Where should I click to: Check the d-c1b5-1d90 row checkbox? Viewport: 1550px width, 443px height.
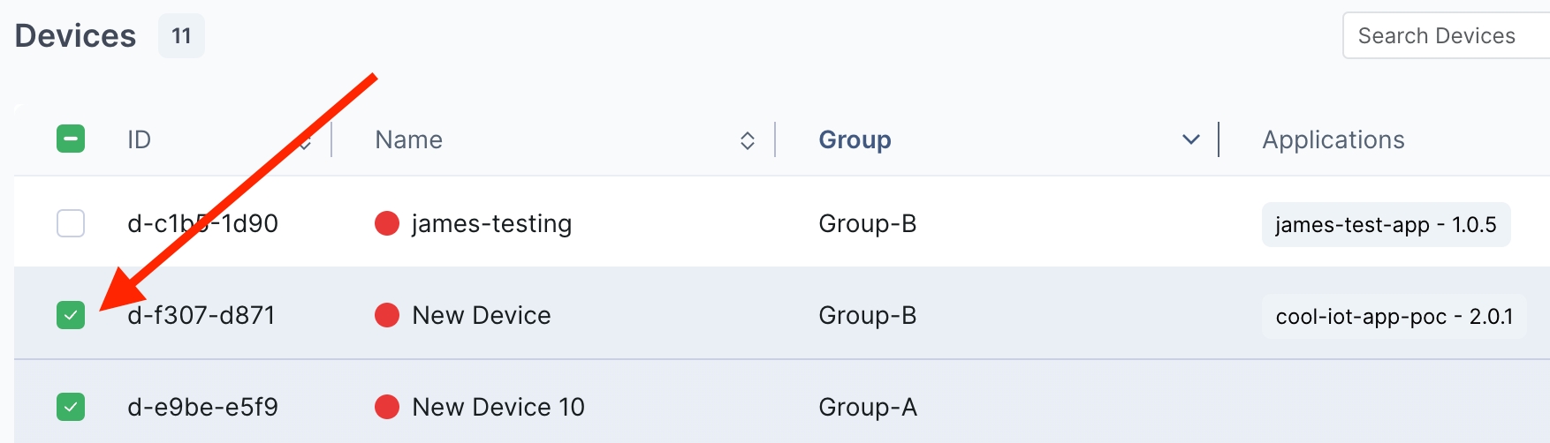[71, 223]
